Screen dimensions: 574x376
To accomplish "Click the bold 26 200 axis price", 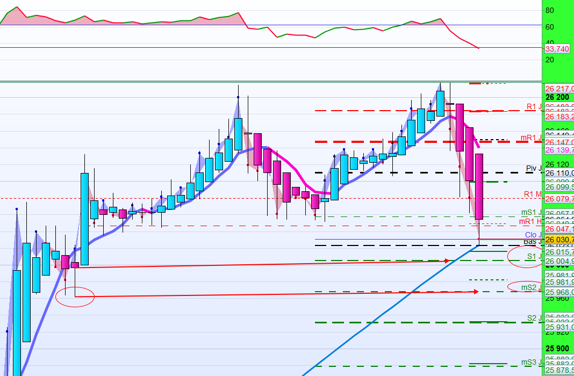I will [557, 97].
